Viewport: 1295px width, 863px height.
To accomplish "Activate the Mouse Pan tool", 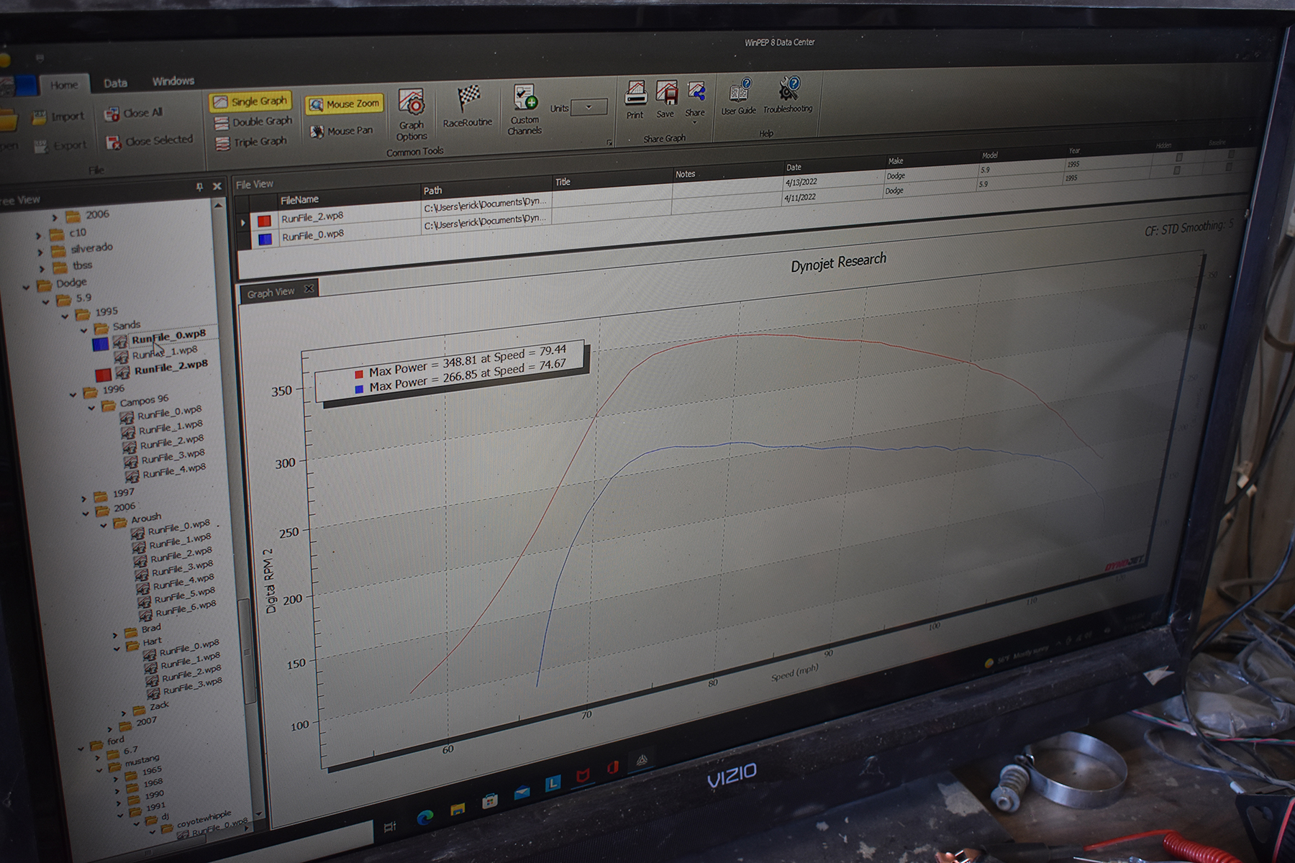I will click(x=342, y=131).
